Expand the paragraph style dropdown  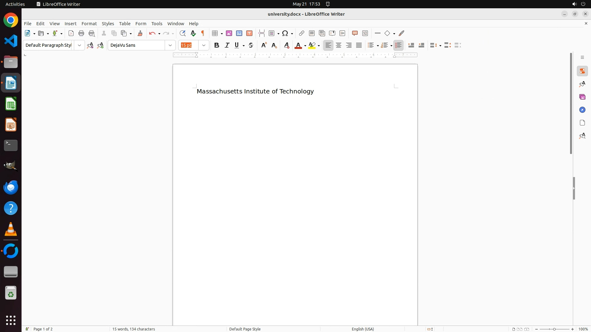click(x=79, y=45)
